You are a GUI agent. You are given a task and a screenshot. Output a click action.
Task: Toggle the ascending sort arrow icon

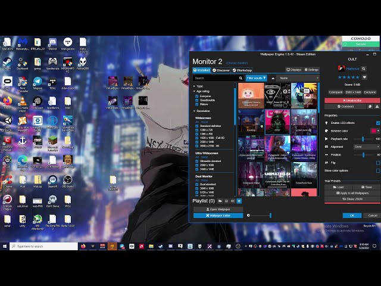coord(273,78)
